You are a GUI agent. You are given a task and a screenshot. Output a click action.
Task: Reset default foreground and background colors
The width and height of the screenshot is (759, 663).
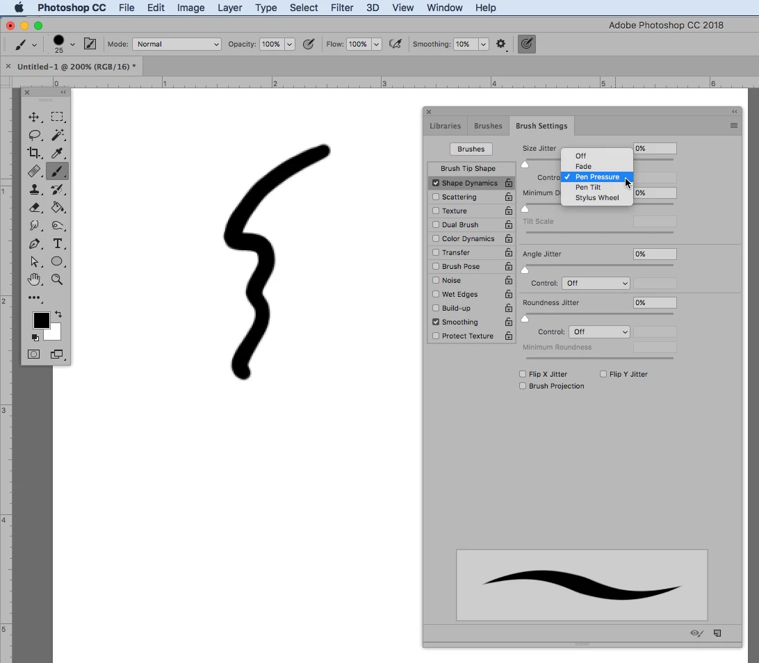(x=35, y=337)
